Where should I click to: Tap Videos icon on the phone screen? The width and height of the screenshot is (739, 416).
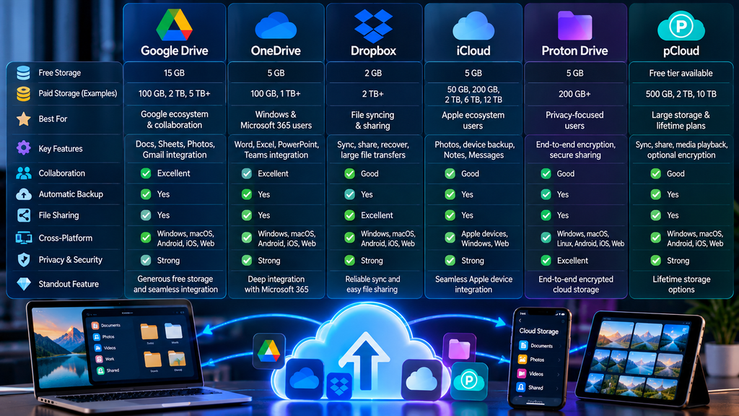coord(521,373)
